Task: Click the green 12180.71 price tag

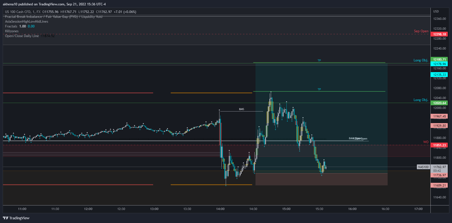Action: (439, 59)
